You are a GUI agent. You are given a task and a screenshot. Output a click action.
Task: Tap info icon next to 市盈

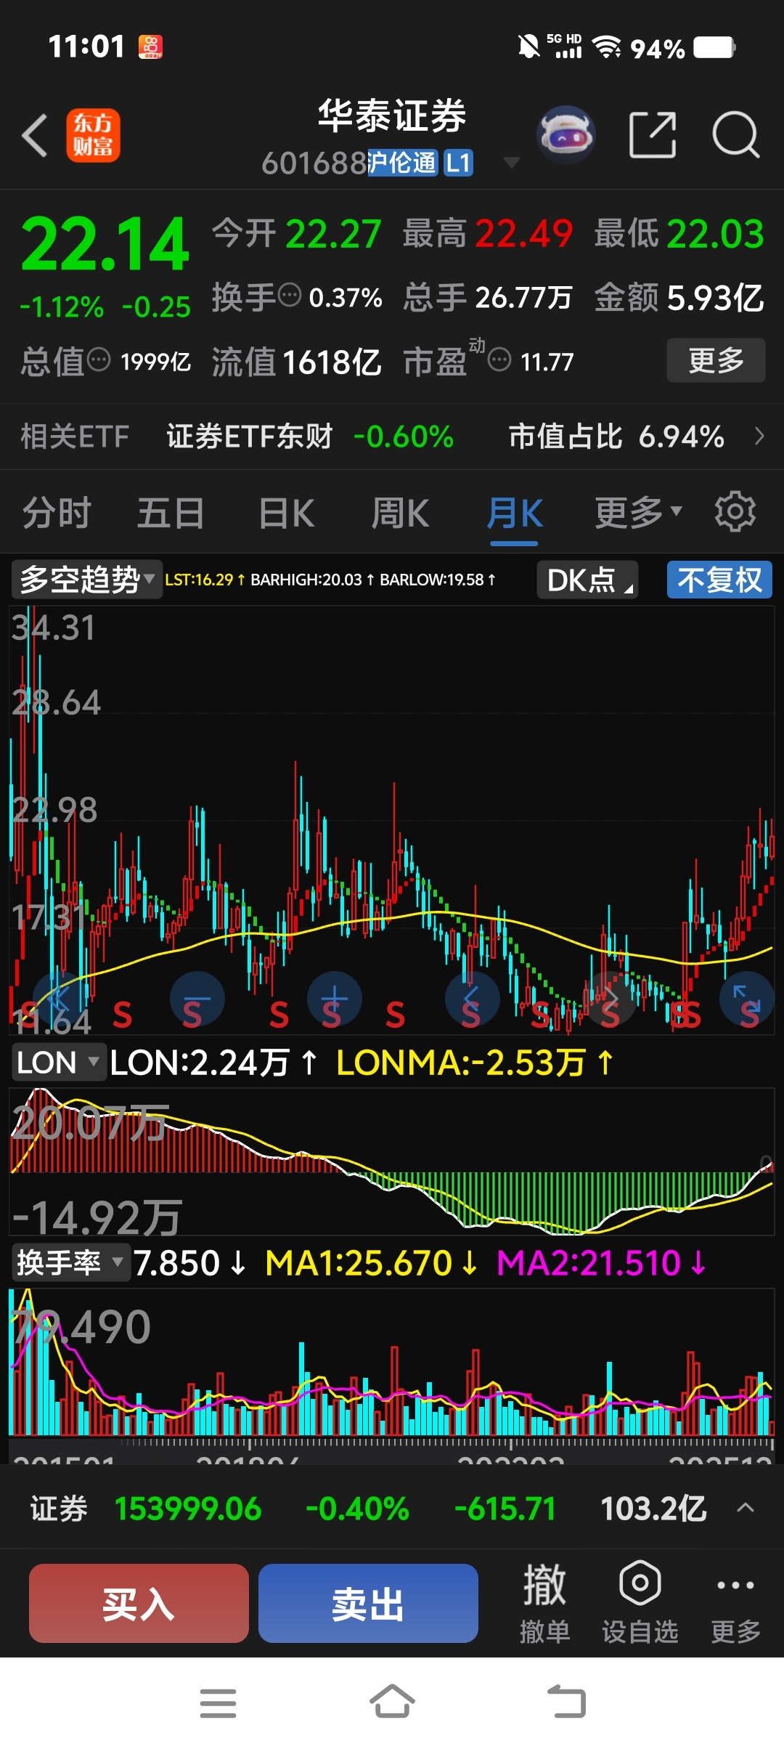click(499, 360)
